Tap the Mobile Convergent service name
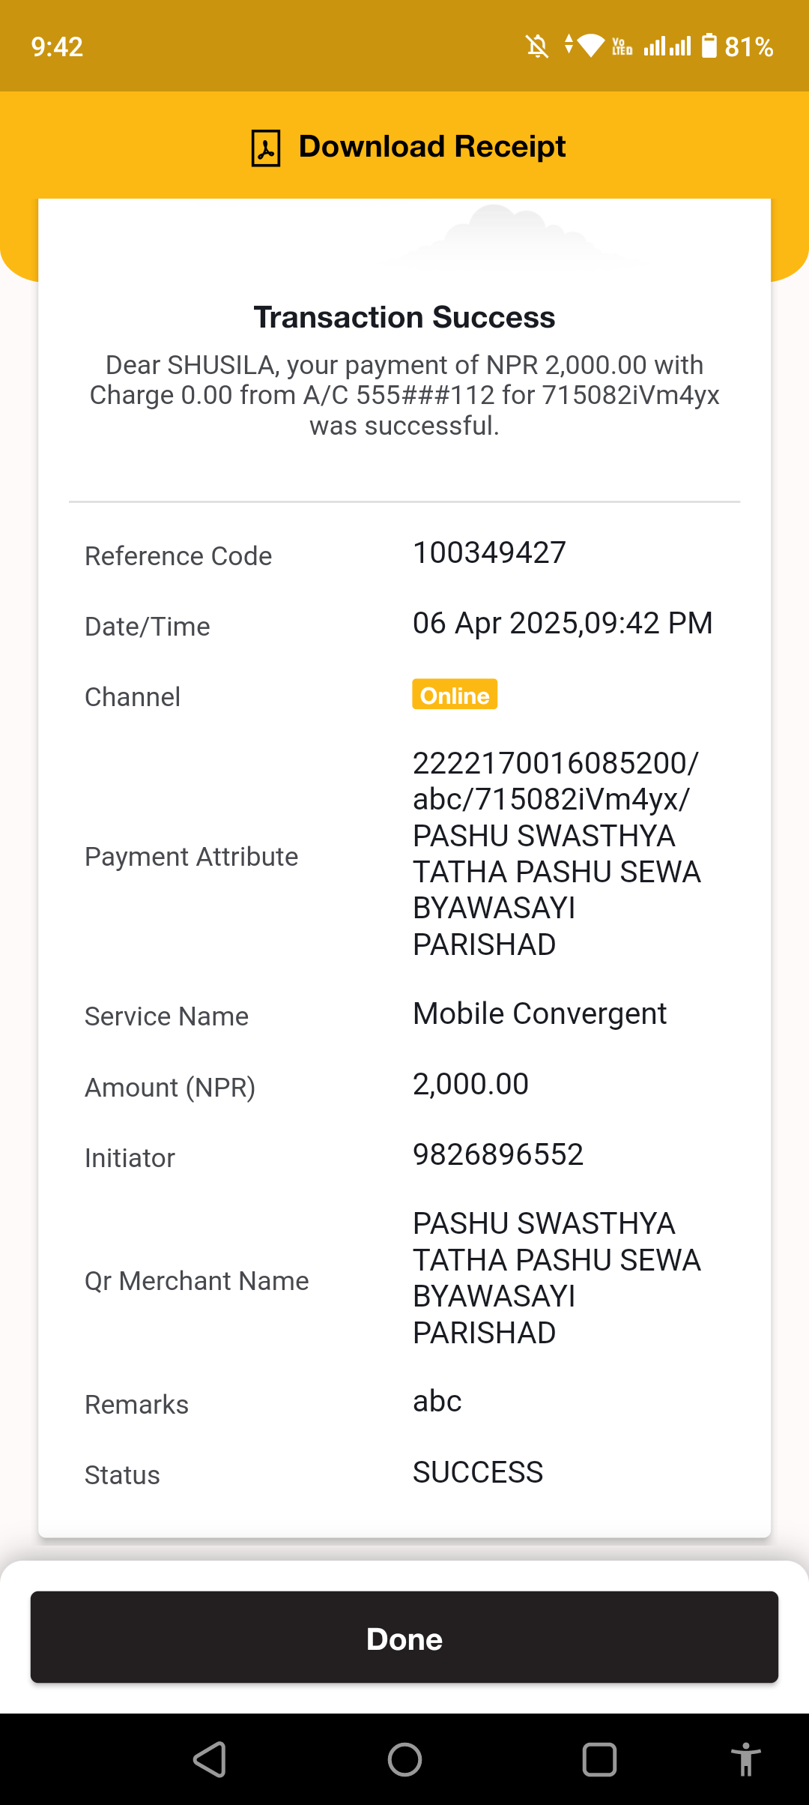 [539, 1014]
